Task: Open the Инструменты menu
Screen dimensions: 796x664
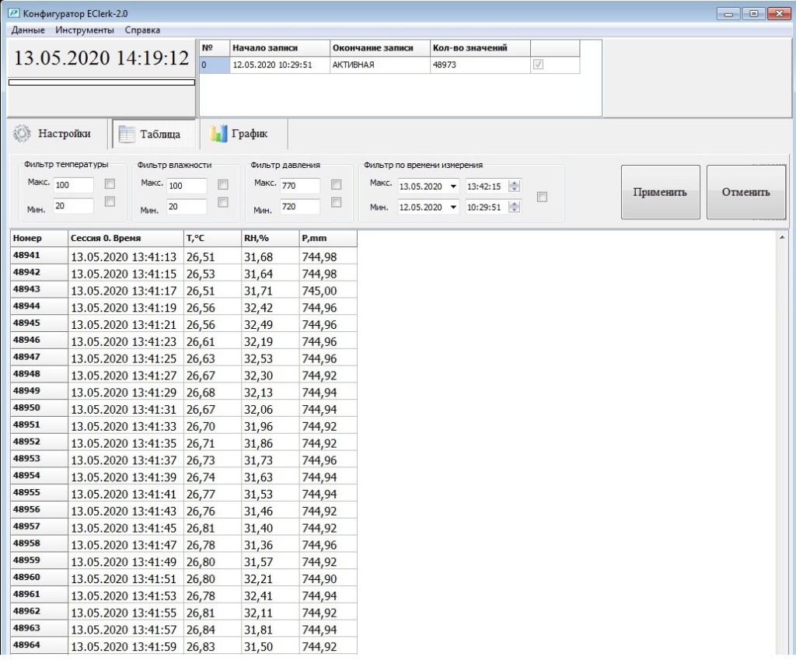Action: [x=85, y=30]
